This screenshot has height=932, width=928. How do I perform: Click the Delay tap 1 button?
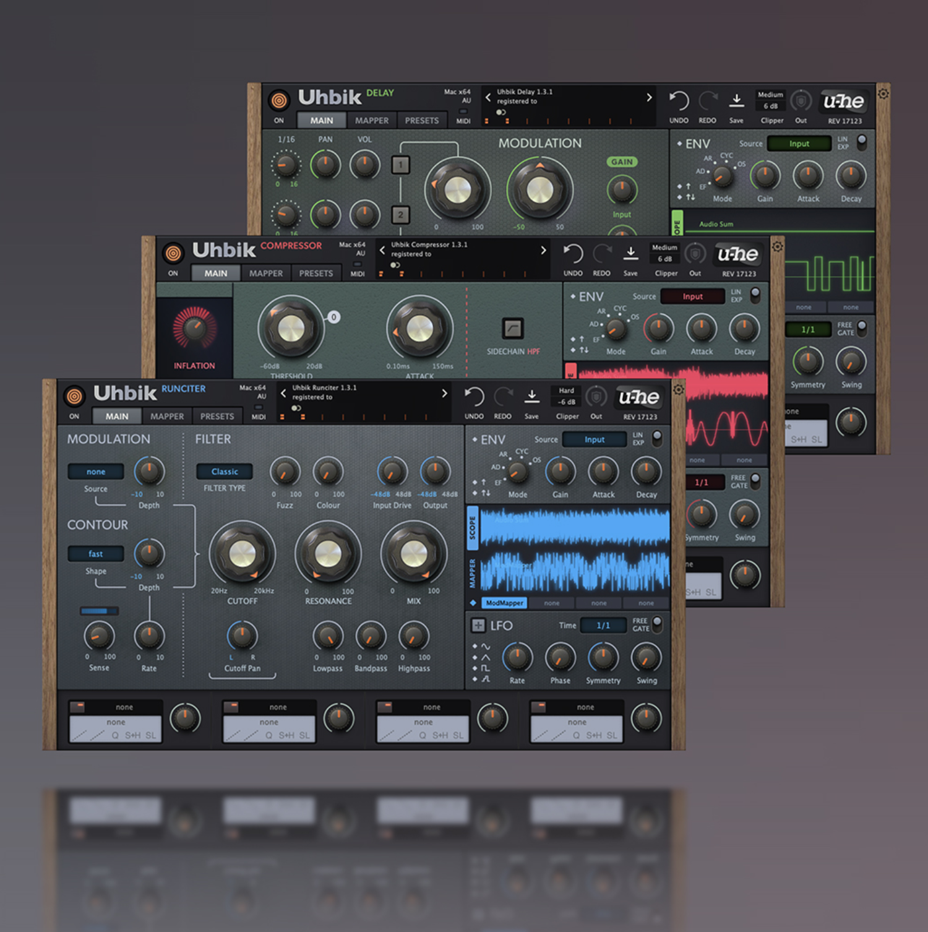400,165
